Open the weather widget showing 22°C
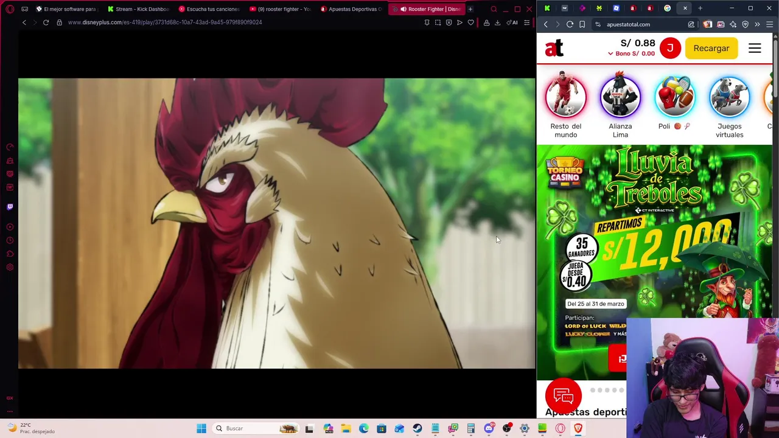 pyautogui.click(x=30, y=428)
